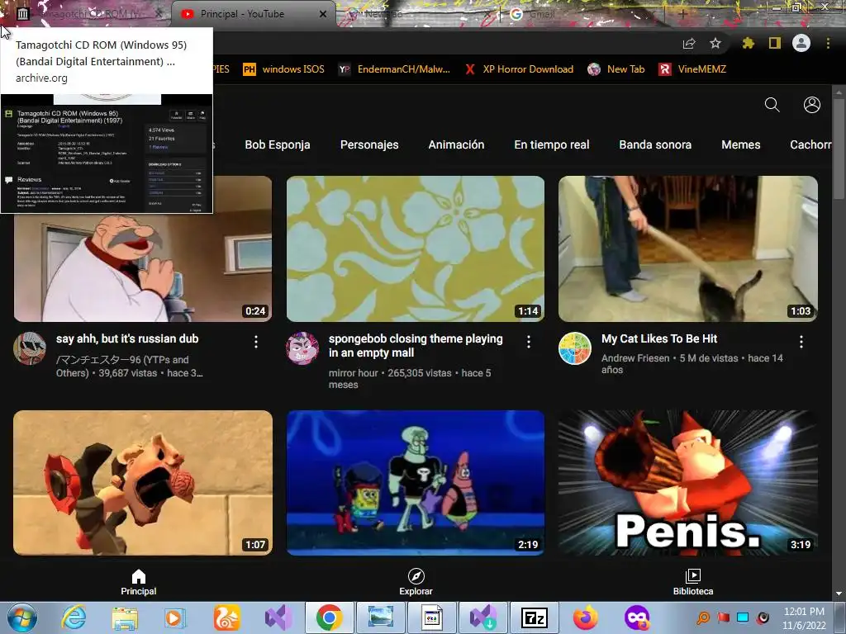Select the 'Personajes' filter chip
Viewport: 846px width, 634px height.
point(369,144)
